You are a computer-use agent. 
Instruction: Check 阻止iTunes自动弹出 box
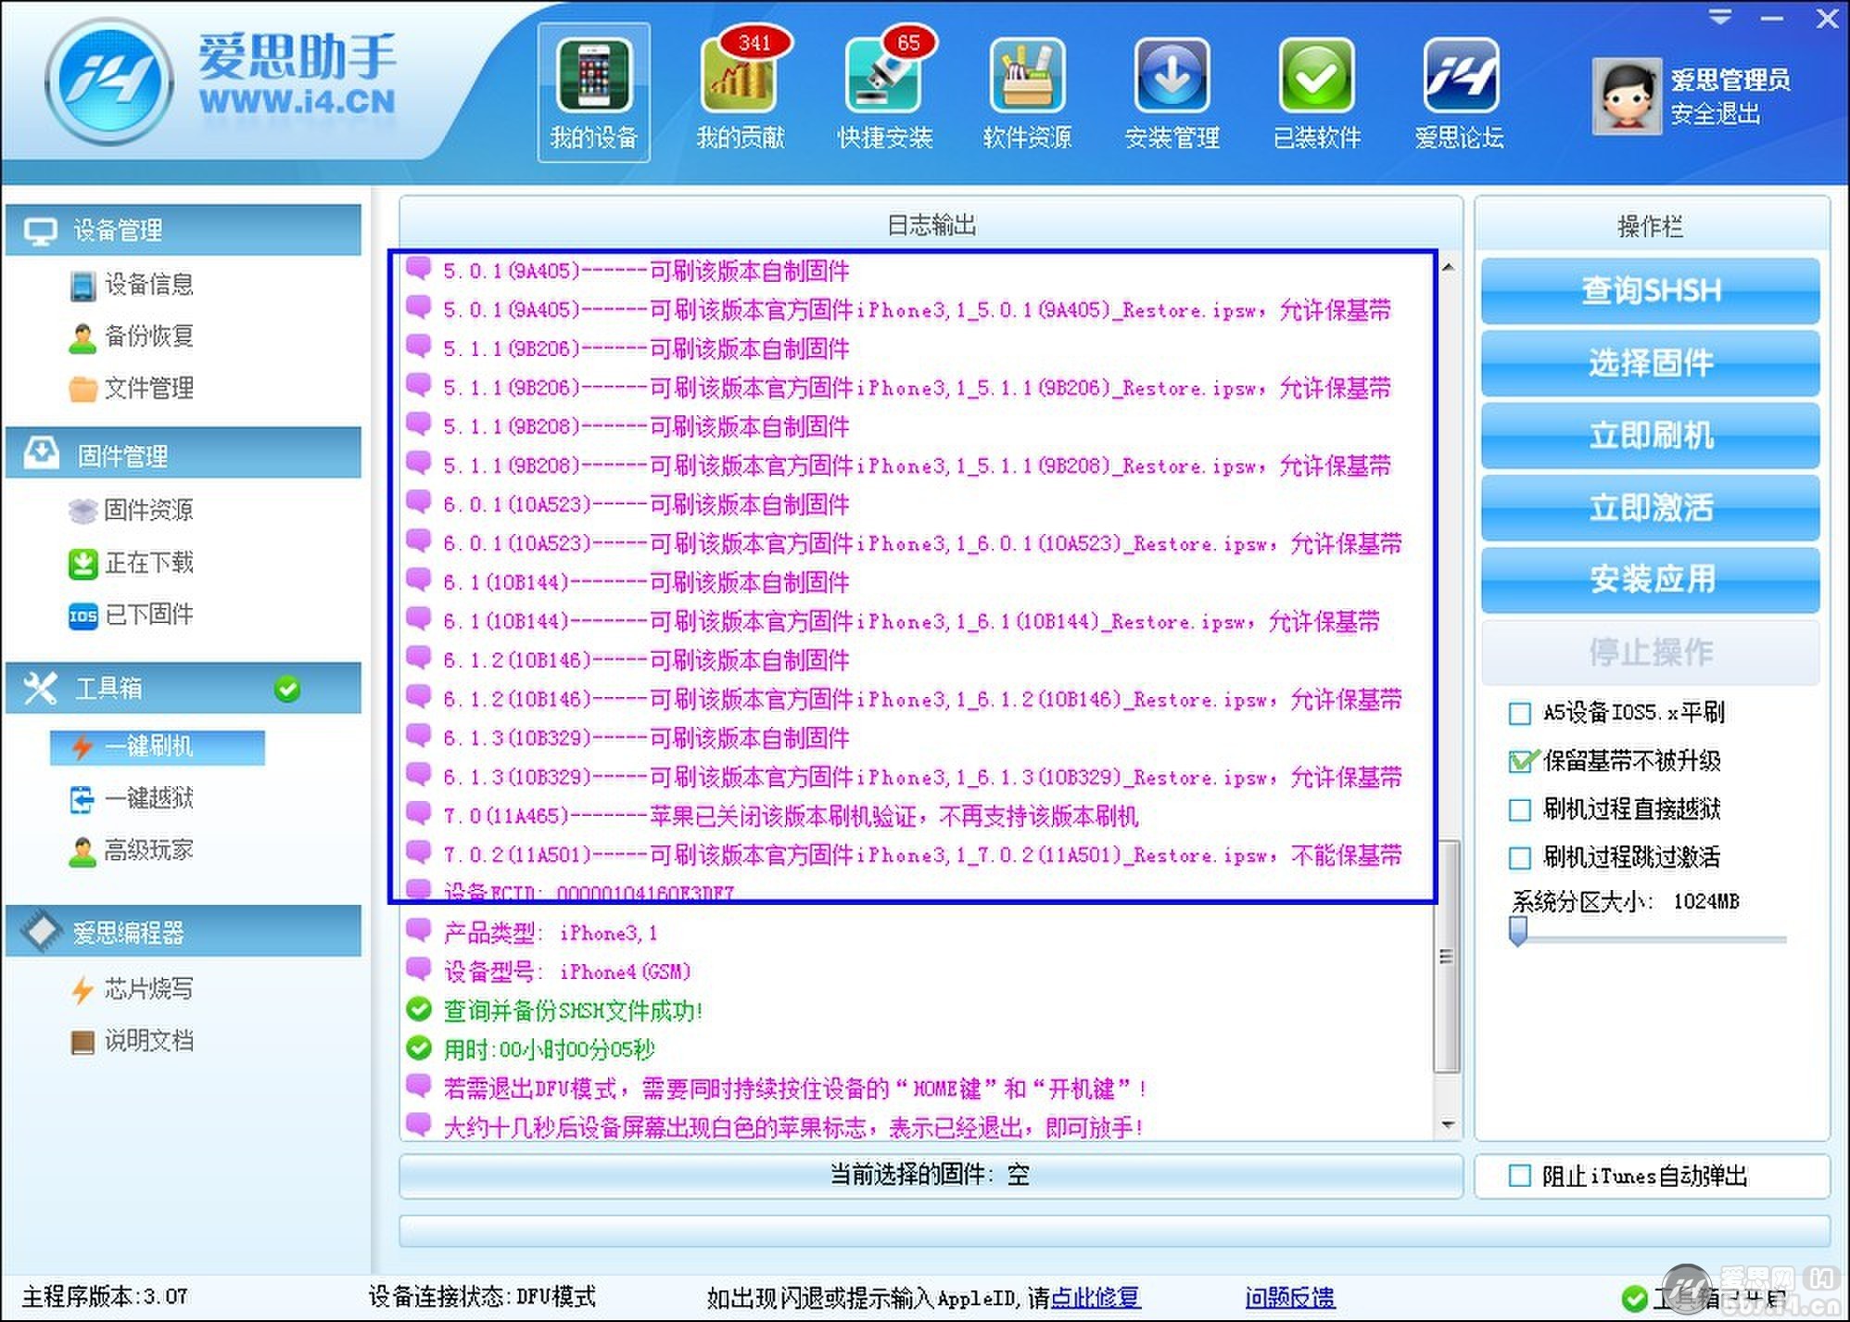pyautogui.click(x=1520, y=1176)
